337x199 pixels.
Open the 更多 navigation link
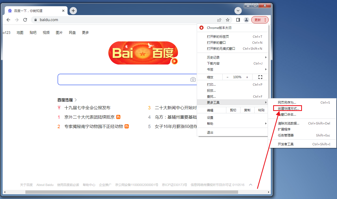[85, 33]
